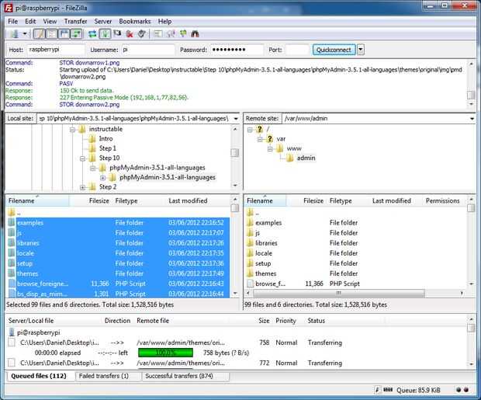Toggle the transfer queue display
The height and width of the screenshot is (400, 481).
77,34
